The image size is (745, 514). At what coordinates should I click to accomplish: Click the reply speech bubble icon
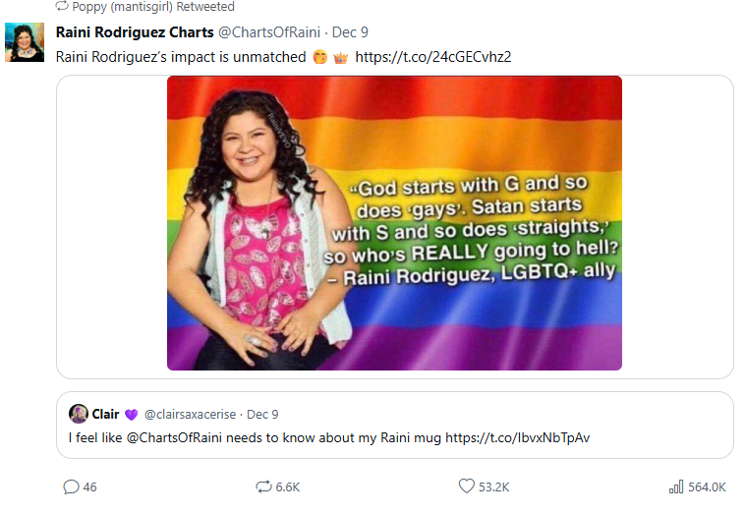click(71, 486)
